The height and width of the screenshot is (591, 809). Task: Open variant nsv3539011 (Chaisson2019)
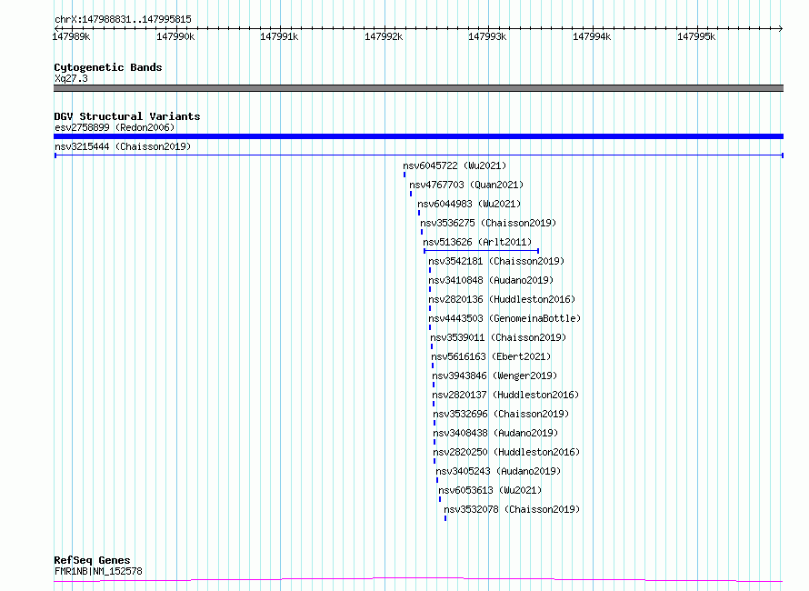pyautogui.click(x=498, y=337)
